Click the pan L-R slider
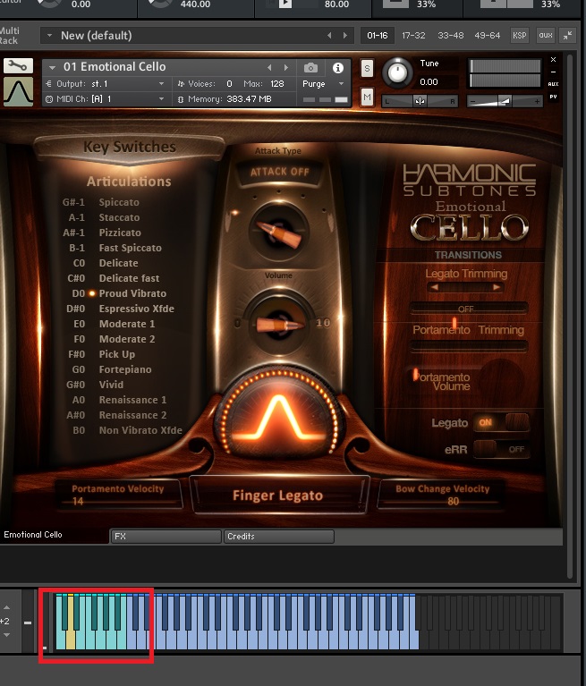 click(x=420, y=101)
